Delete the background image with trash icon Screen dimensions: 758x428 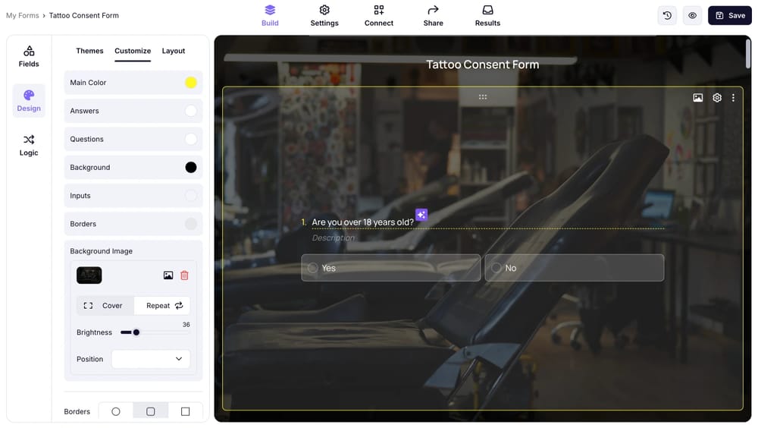[x=184, y=275]
